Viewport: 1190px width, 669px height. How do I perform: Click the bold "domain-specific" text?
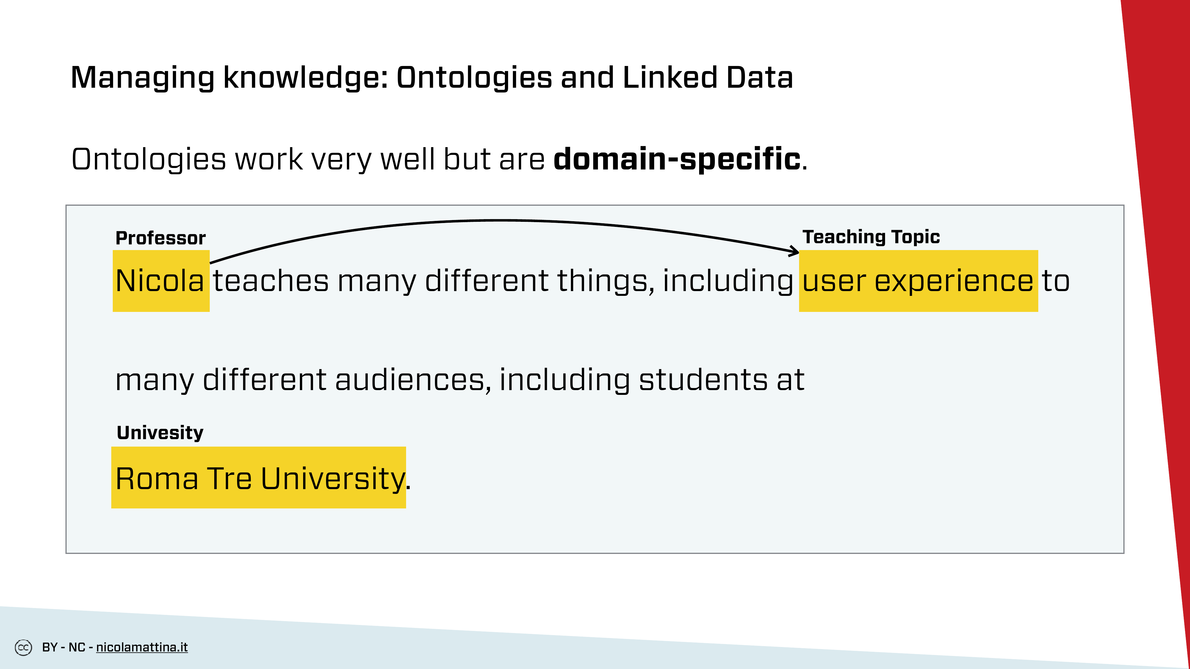677,159
